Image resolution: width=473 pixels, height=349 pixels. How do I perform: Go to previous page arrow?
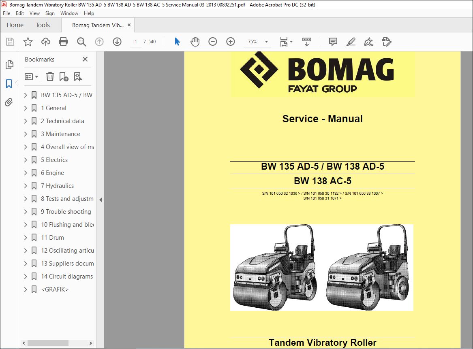tap(99, 42)
